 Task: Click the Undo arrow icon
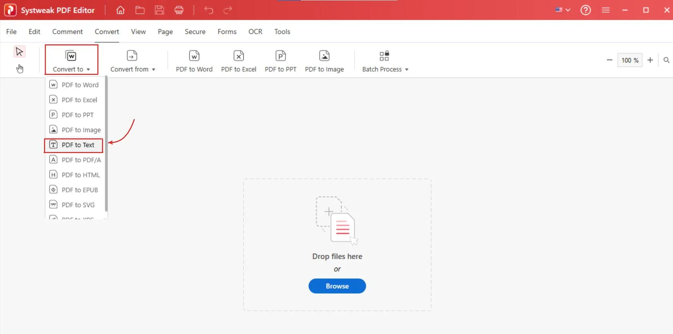coord(208,10)
